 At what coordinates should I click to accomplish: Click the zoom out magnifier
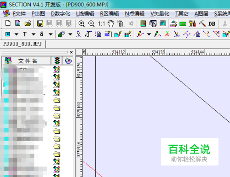(x=92, y=24)
